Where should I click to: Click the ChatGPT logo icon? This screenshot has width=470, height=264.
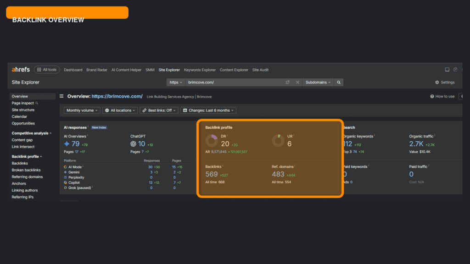pos(133,144)
